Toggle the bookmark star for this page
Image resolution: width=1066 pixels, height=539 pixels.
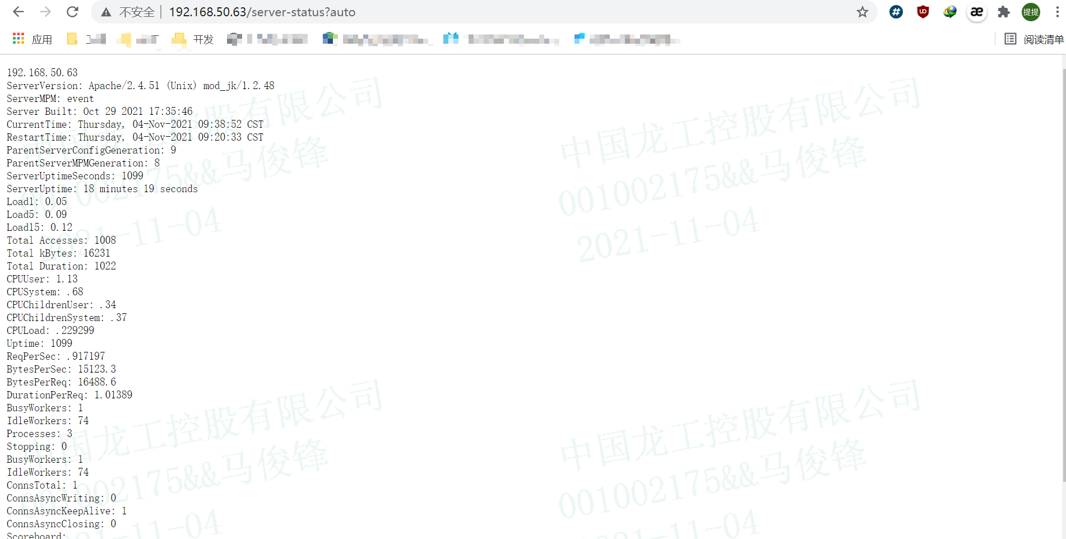pos(863,11)
